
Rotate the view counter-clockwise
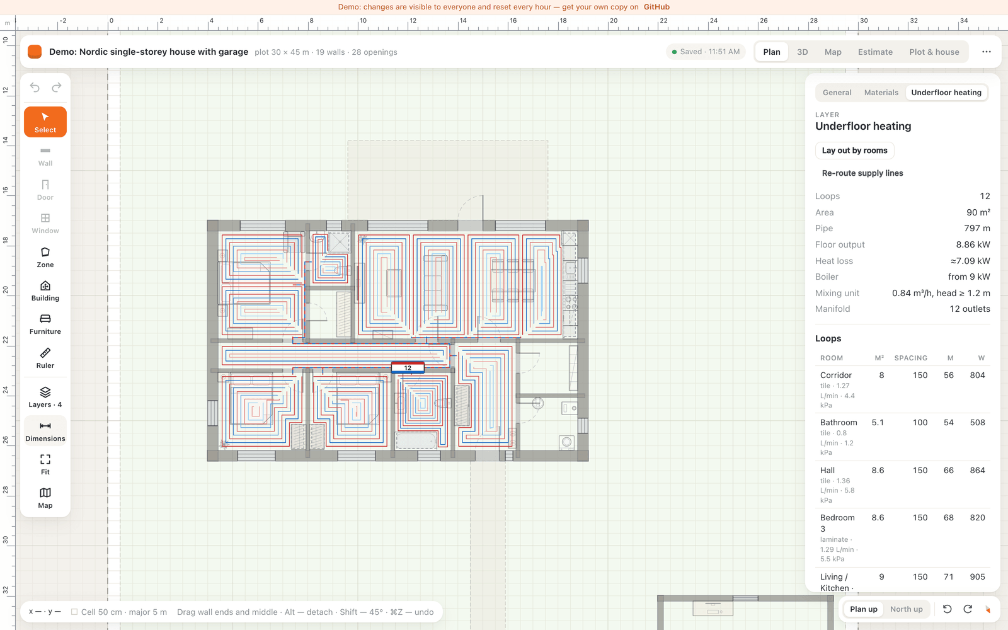[x=947, y=609]
